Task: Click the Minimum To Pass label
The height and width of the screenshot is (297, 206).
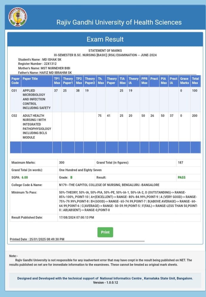Action: [24, 193]
